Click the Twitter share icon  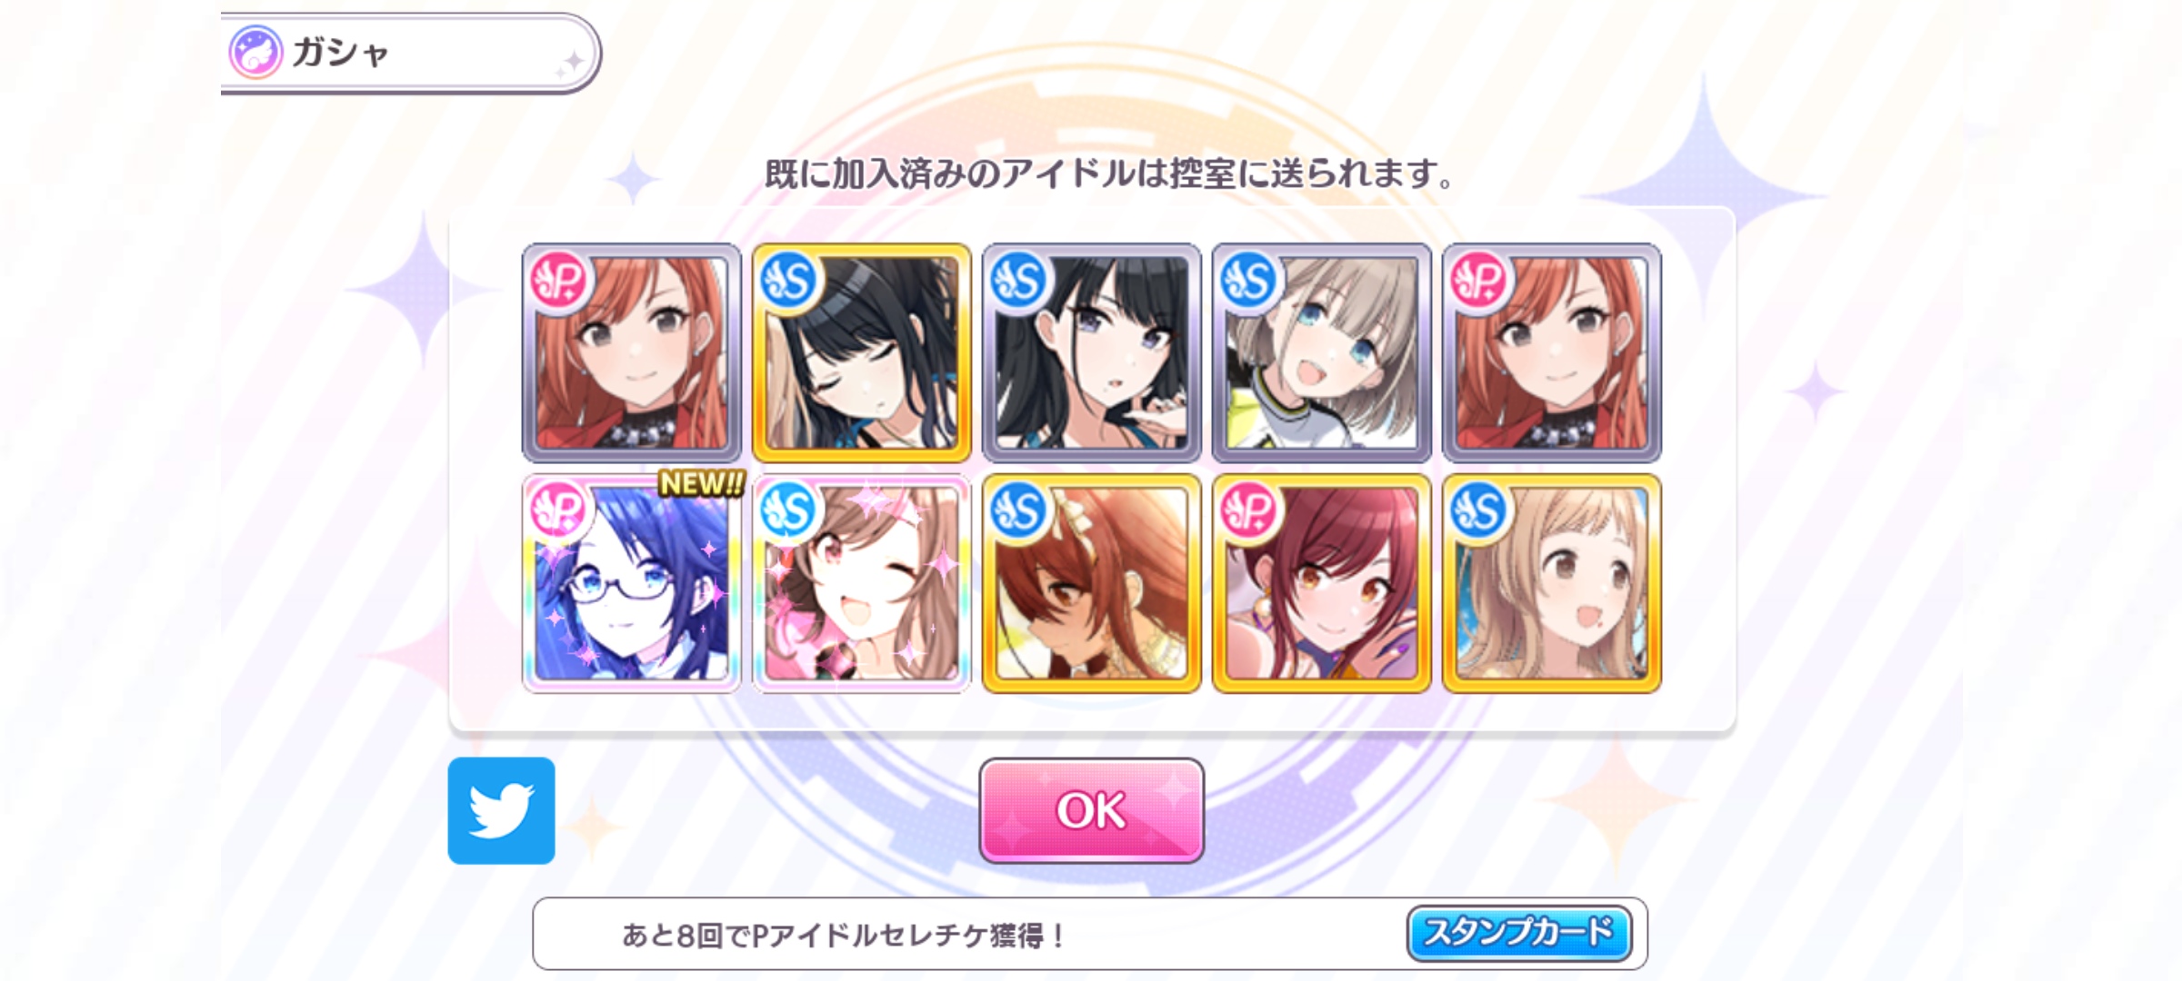point(501,810)
